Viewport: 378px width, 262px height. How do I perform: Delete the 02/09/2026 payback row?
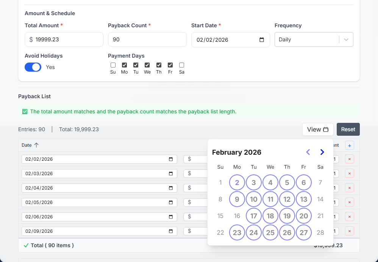[349, 231]
